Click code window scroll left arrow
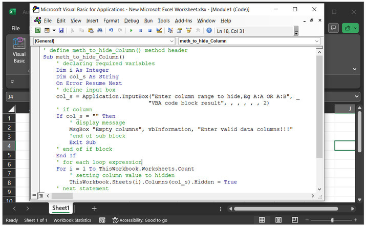 pyautogui.click(x=48, y=196)
